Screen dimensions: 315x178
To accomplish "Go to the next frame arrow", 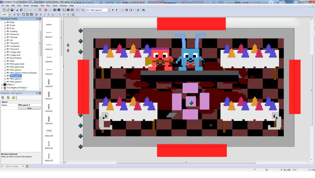I will [117, 10].
